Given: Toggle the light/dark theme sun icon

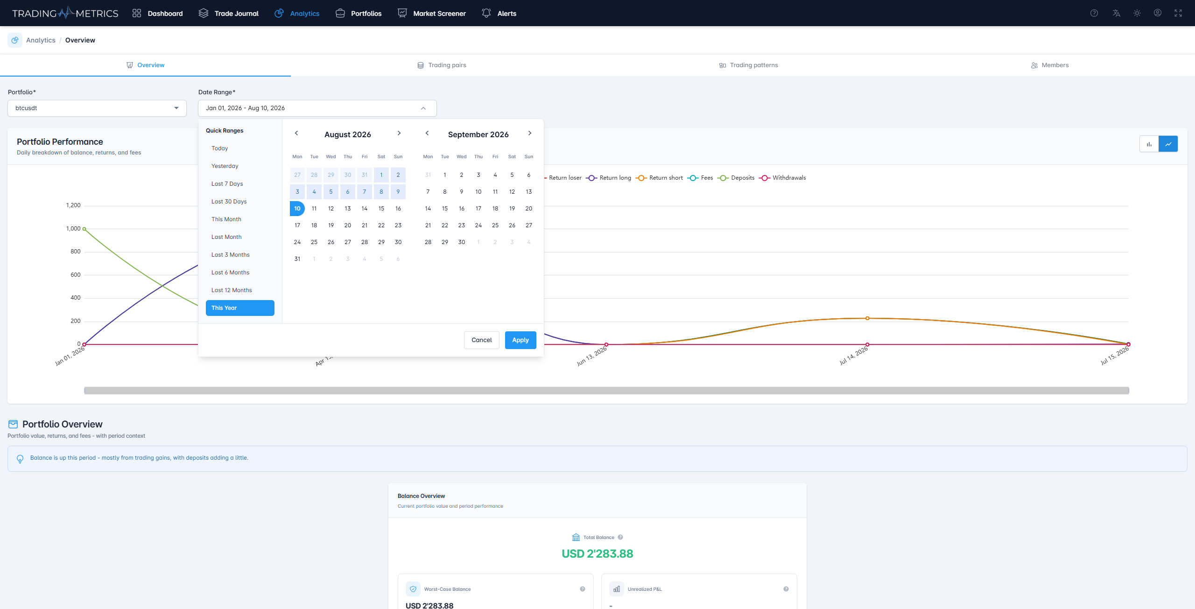Looking at the screenshot, I should 1137,13.
